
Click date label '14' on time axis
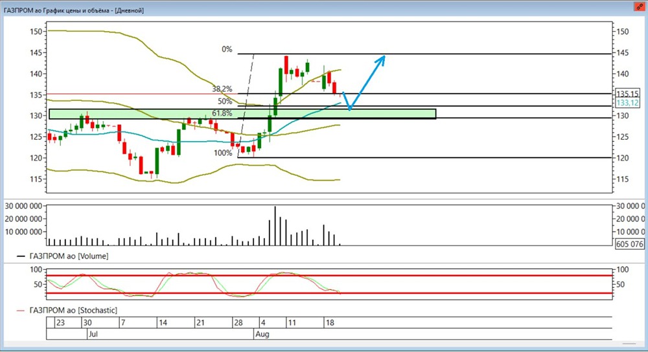click(x=163, y=323)
